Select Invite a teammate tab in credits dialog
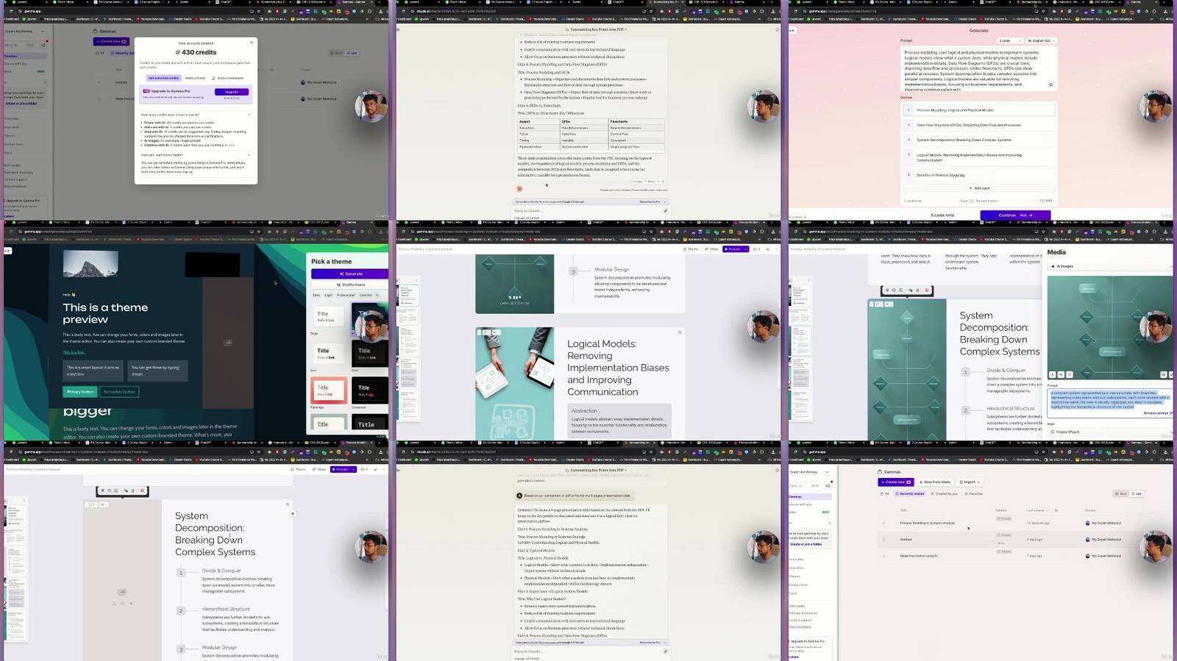Viewport: 1177px width, 661px height. click(x=228, y=78)
